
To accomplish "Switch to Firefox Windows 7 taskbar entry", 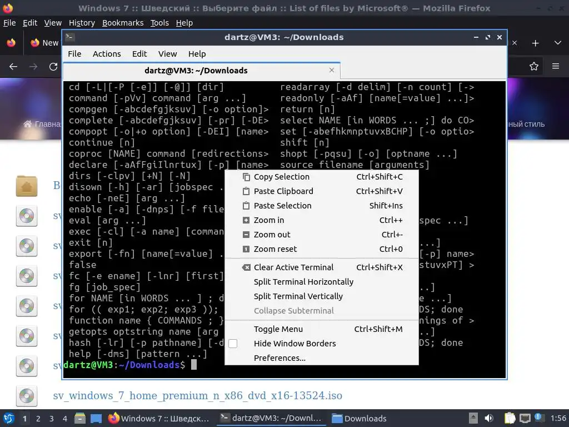I will [159, 418].
